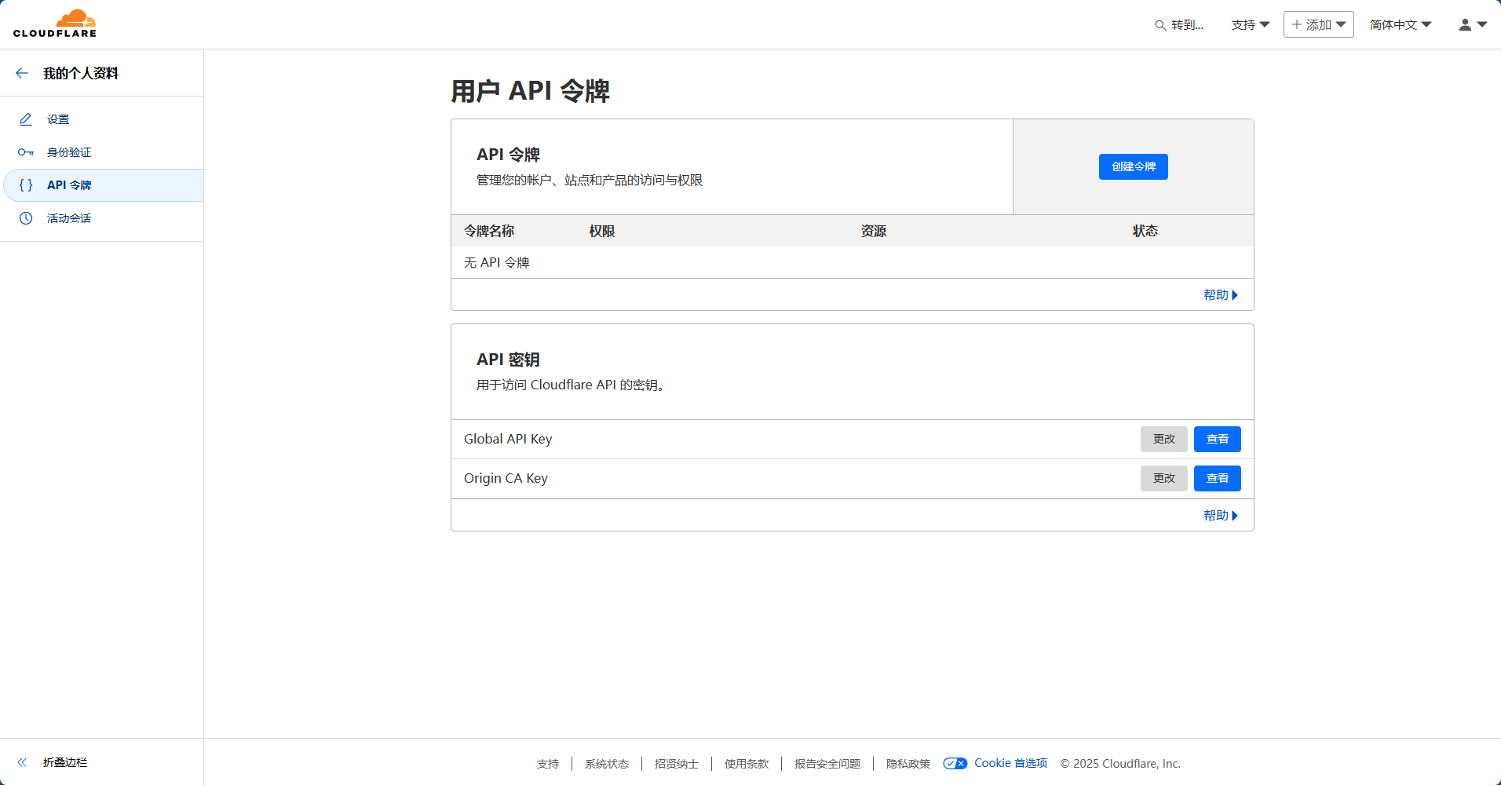Open footer link 招贤纳士
The width and height of the screenshot is (1501, 785).
pos(677,764)
